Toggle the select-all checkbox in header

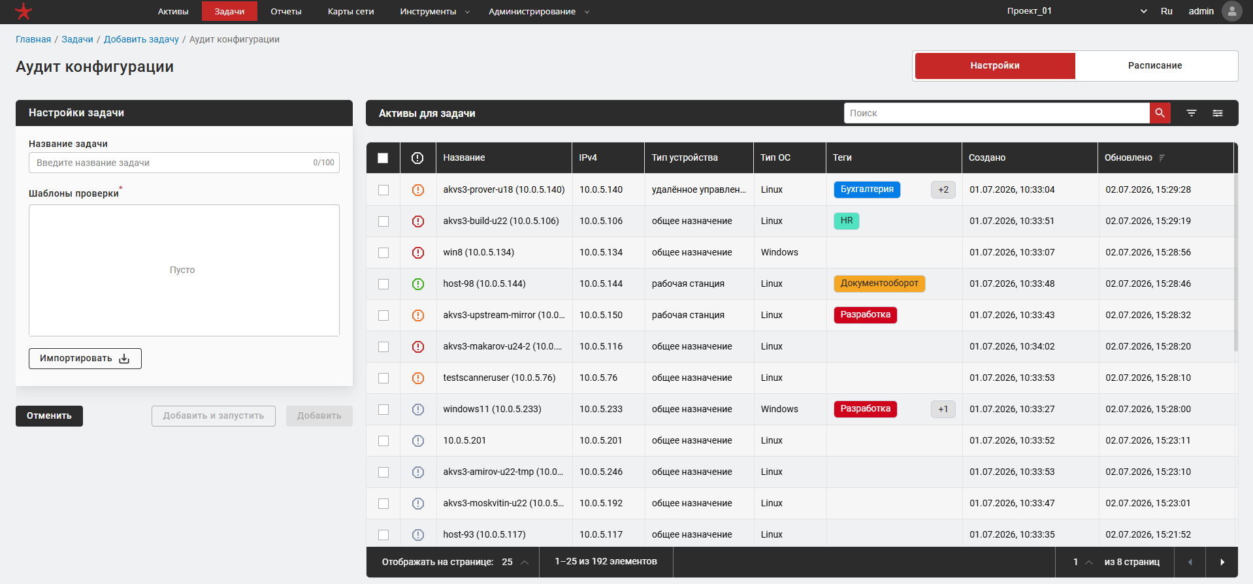(x=383, y=158)
